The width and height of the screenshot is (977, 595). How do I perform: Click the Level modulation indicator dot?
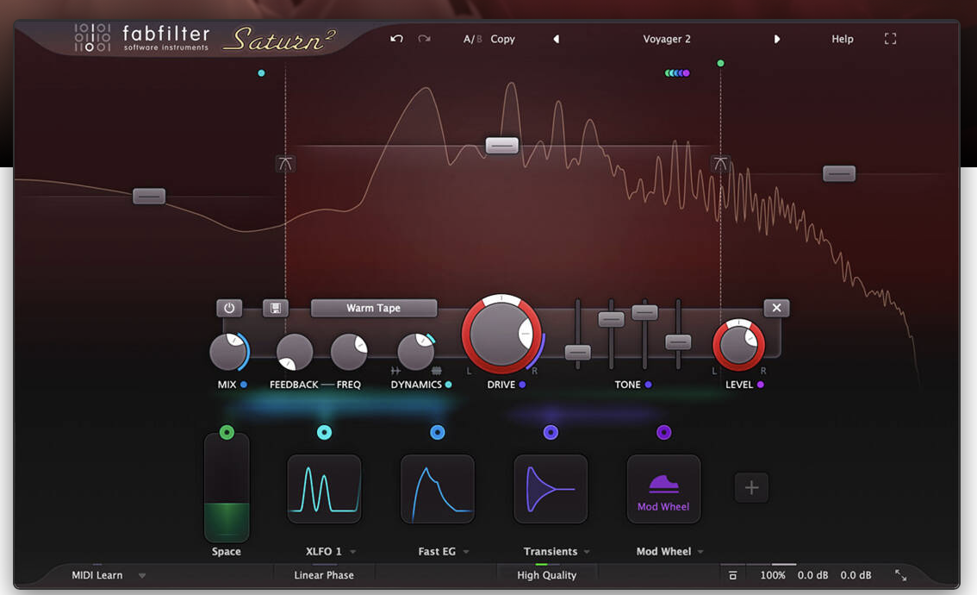(760, 385)
